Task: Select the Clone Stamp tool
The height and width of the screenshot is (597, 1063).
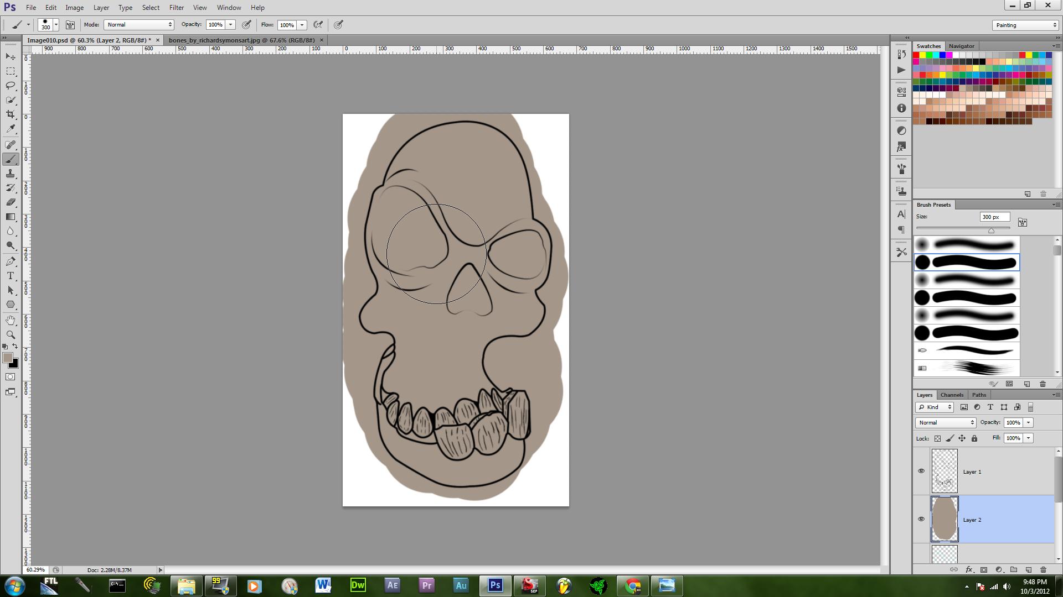Action: [x=11, y=174]
